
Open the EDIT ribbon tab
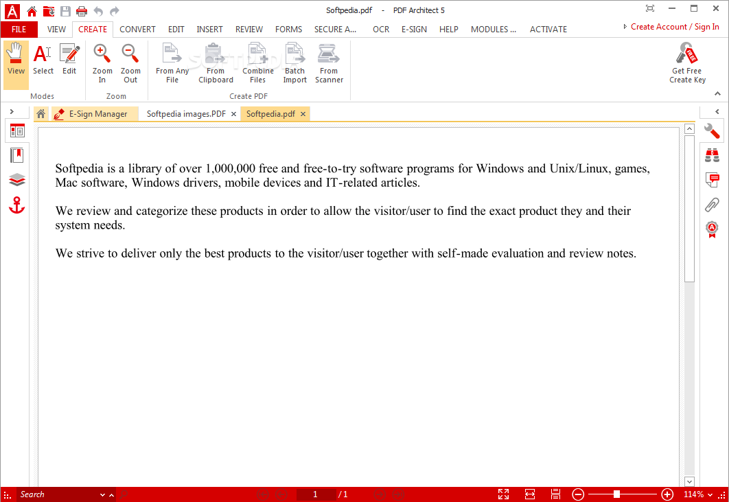[176, 30]
